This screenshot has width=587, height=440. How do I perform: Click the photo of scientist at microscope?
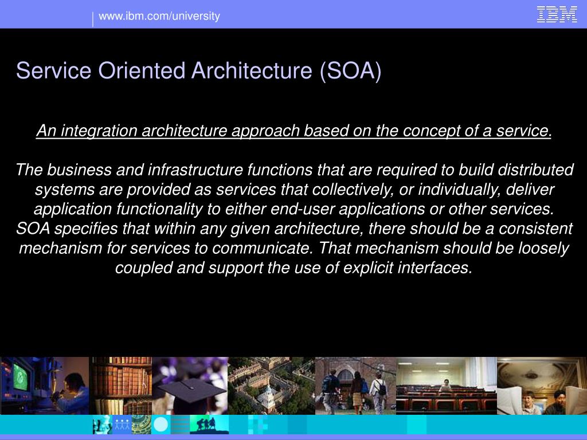click(x=45, y=386)
